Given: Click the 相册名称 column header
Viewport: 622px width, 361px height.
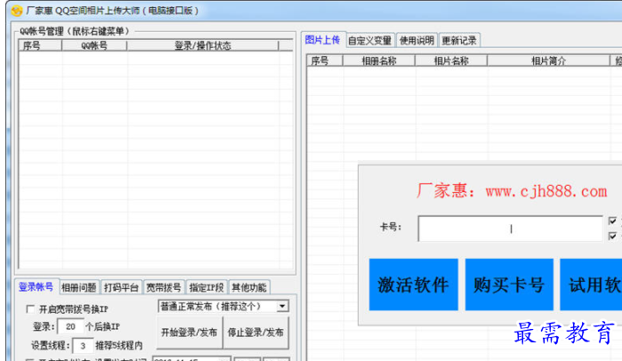Looking at the screenshot, I should coord(379,60).
